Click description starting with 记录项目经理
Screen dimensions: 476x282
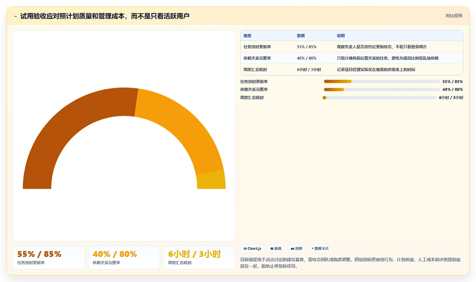(x=376, y=70)
